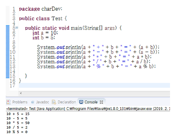This screenshot has height=138, width=195.
Task: Click the closing brace on line 15
Action: coord(26,76)
